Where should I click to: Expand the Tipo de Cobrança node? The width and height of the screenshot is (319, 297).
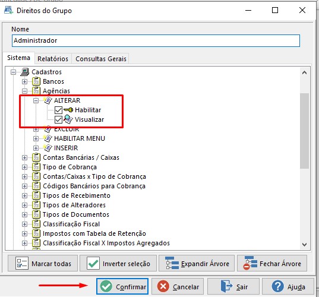pyautogui.click(x=24, y=167)
